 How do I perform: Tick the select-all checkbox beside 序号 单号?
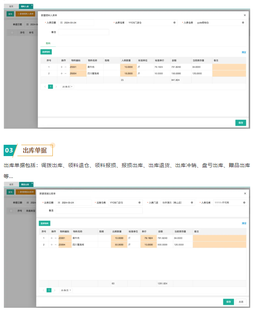point(12,33)
